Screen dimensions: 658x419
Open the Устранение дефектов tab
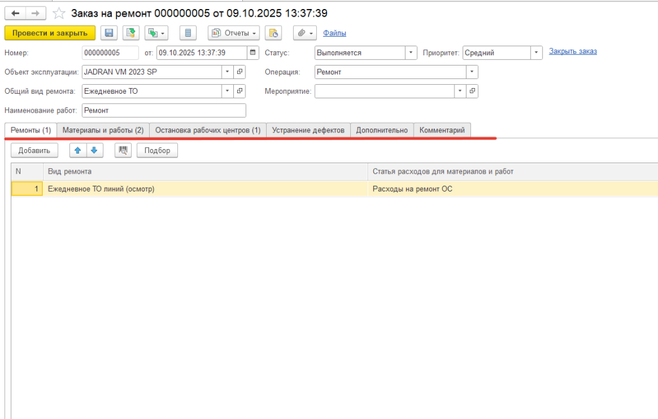308,130
